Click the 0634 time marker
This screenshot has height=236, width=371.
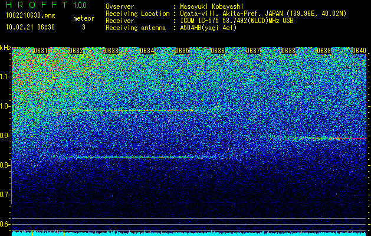click(147, 51)
